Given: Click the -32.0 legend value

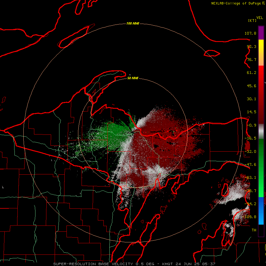Looking at the screenshot, I should click(250, 152).
